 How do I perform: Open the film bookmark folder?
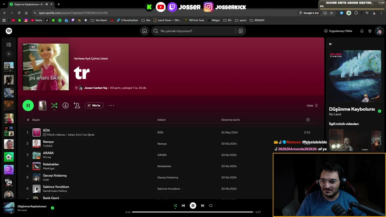click(146, 20)
